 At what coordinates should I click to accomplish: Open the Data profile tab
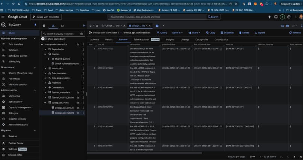(202, 39)
